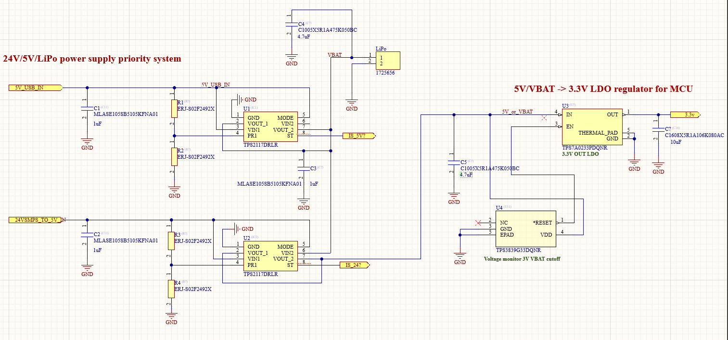Click GND symbol beneath U4 voltage monitor

click(x=460, y=258)
